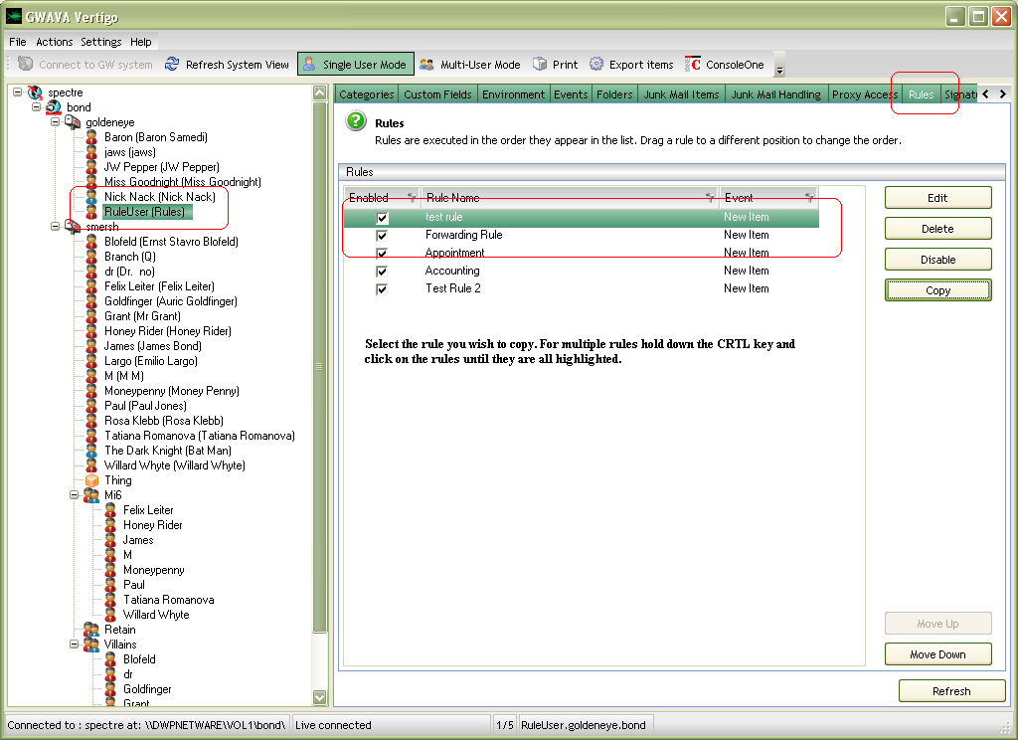Click the Delete button
Image resolution: width=1018 pixels, height=740 pixels.
[x=938, y=229]
